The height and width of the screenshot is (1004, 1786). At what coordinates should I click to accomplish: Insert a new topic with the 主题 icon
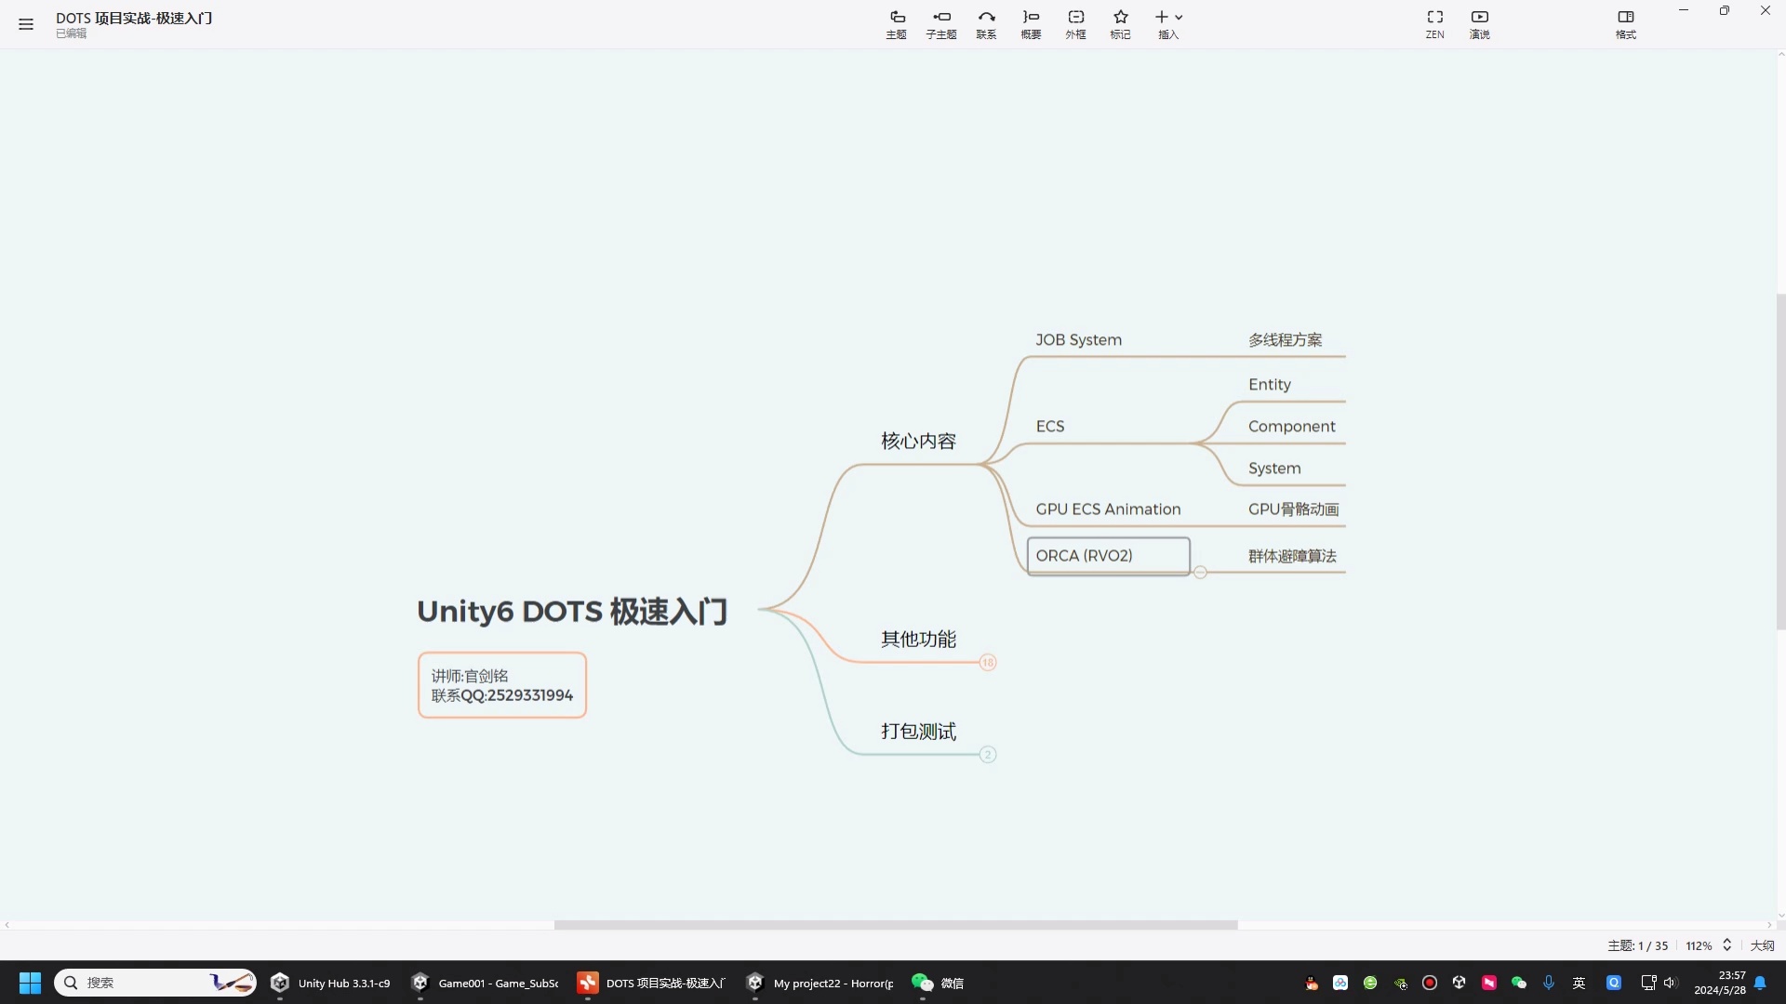(x=896, y=23)
